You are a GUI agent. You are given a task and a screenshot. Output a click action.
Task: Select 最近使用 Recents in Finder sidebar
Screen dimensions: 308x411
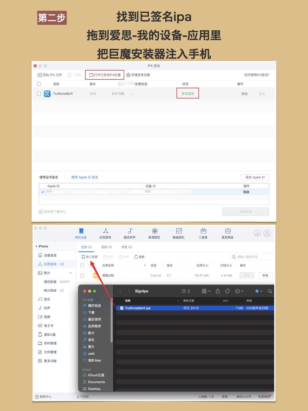point(92,319)
